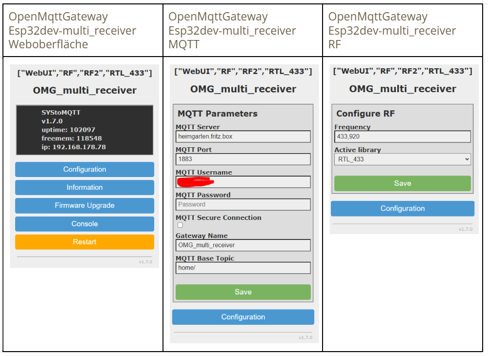Click the v1.7.0 footer under Restart
Image resolution: width=488 pixels, height=356 pixels.
click(x=145, y=262)
